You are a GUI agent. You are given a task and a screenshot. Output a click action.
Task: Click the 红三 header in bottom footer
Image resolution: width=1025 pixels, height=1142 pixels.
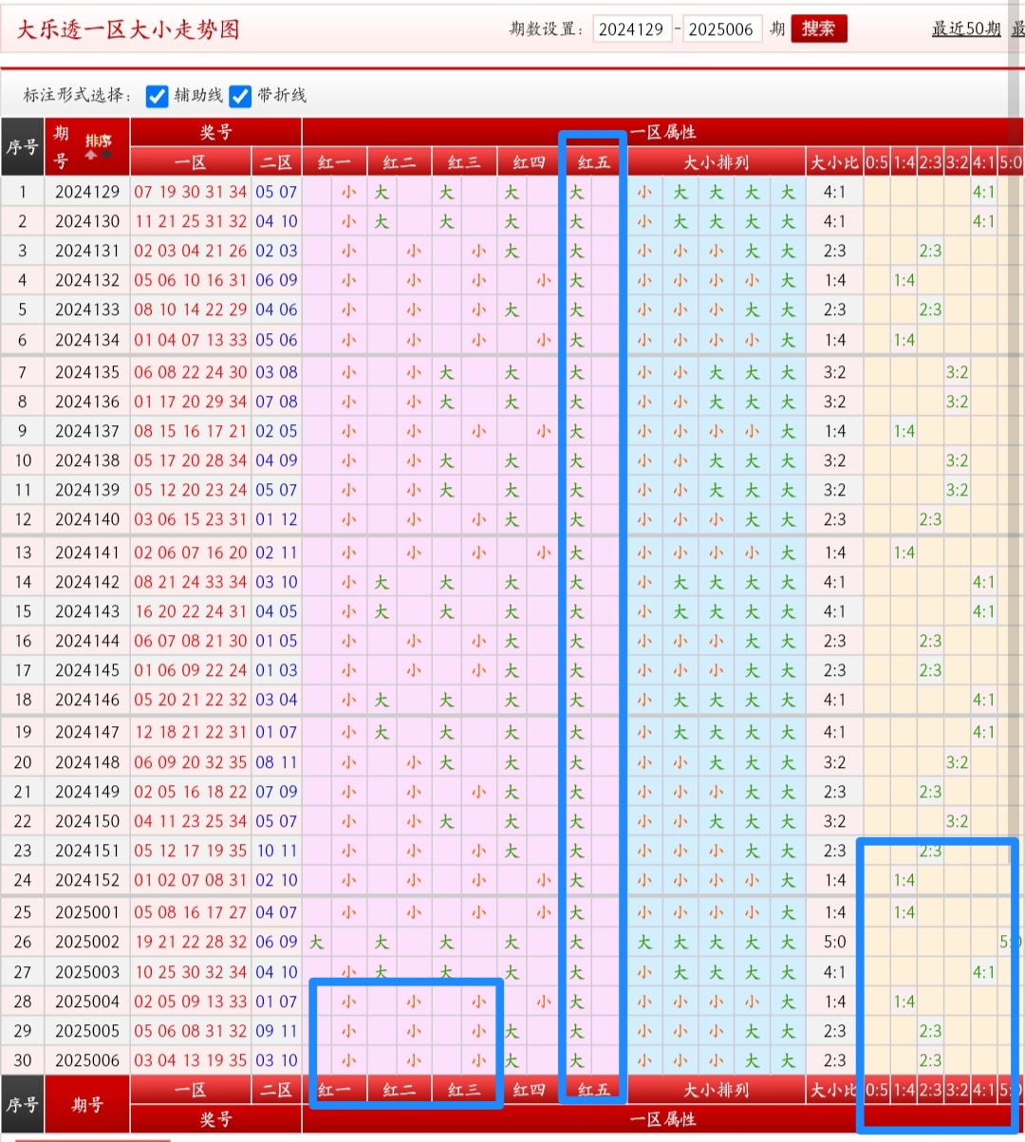tap(464, 1090)
